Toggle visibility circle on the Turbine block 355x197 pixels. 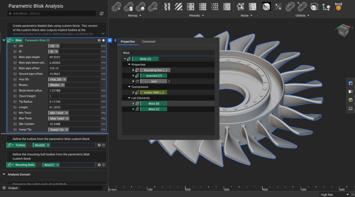(104, 145)
